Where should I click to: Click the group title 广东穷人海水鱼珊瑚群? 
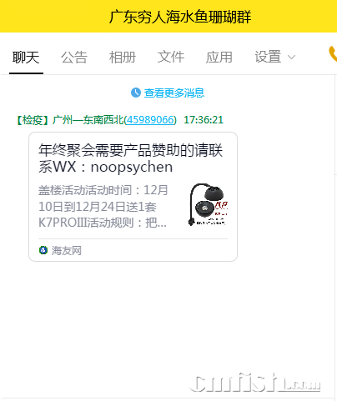[180, 17]
